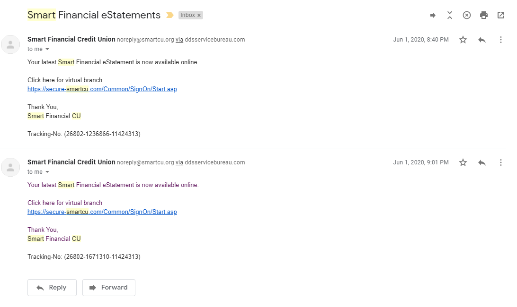
Task: Click the Forward button at the bottom
Action: (109, 287)
